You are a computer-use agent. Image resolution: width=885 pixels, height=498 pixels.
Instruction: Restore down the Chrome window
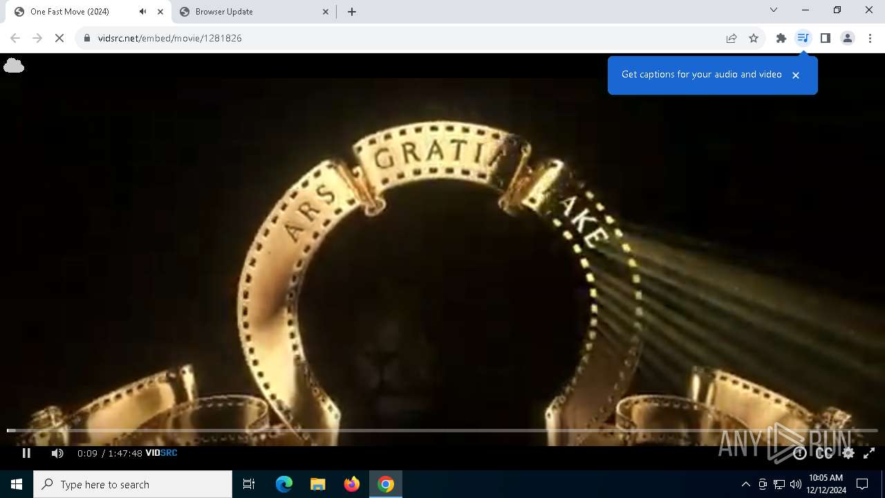pyautogui.click(x=837, y=10)
